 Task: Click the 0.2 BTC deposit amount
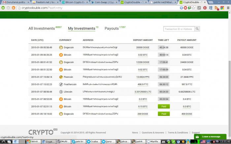click(143, 99)
